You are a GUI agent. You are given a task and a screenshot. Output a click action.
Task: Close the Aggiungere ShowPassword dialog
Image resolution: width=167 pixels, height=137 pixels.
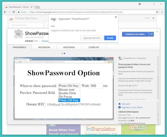click(116, 17)
